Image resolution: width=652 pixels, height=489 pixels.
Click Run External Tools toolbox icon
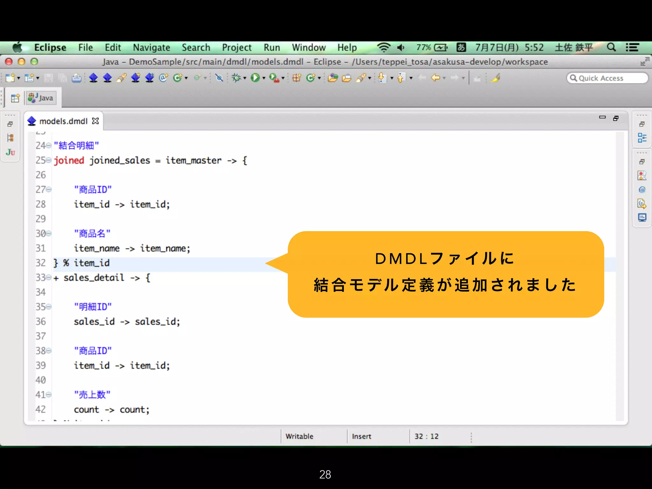click(274, 78)
